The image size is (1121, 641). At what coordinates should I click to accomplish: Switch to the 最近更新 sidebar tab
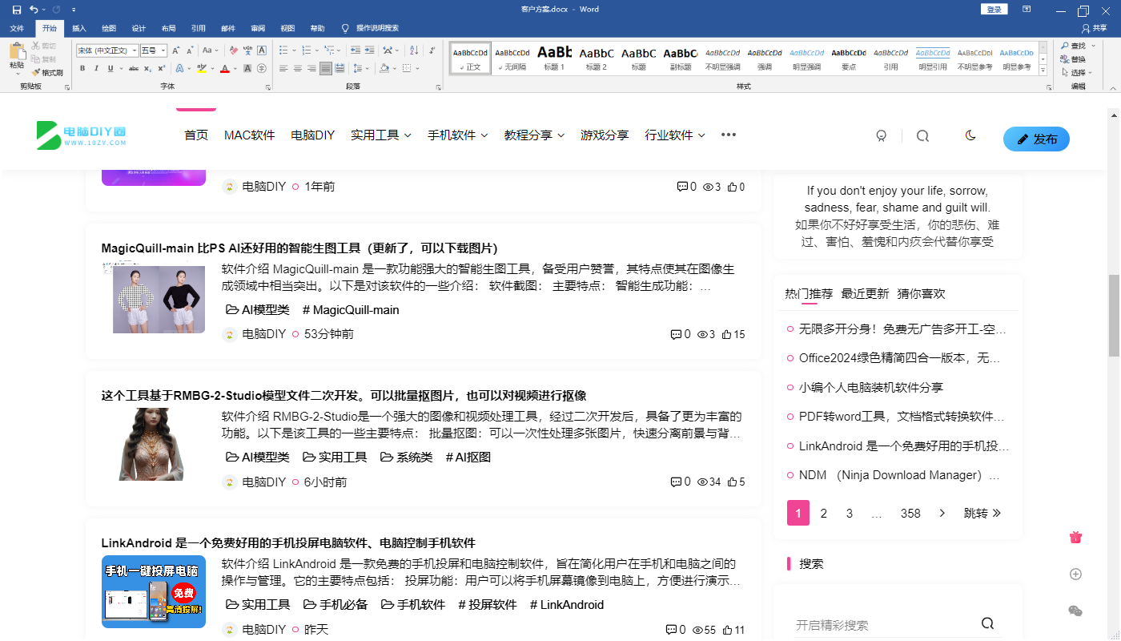point(865,293)
